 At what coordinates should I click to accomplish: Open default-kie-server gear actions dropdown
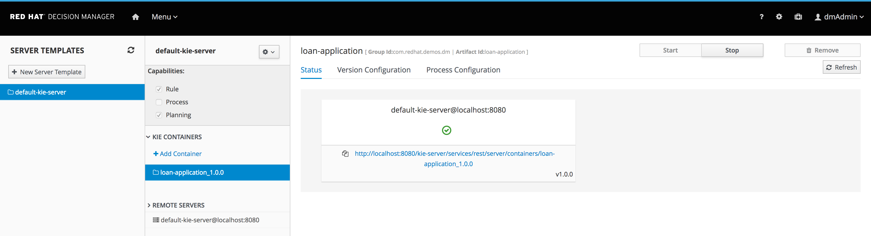tap(269, 52)
